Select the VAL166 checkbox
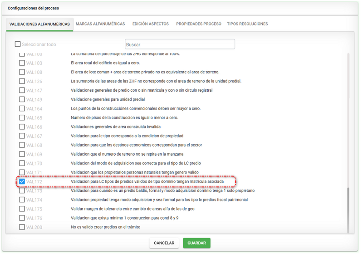 (22, 127)
